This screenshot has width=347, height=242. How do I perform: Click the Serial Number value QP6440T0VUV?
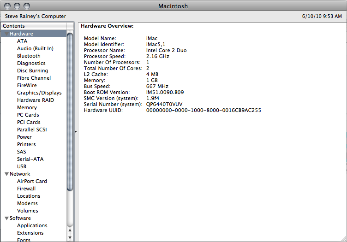pyautogui.click(x=164, y=104)
